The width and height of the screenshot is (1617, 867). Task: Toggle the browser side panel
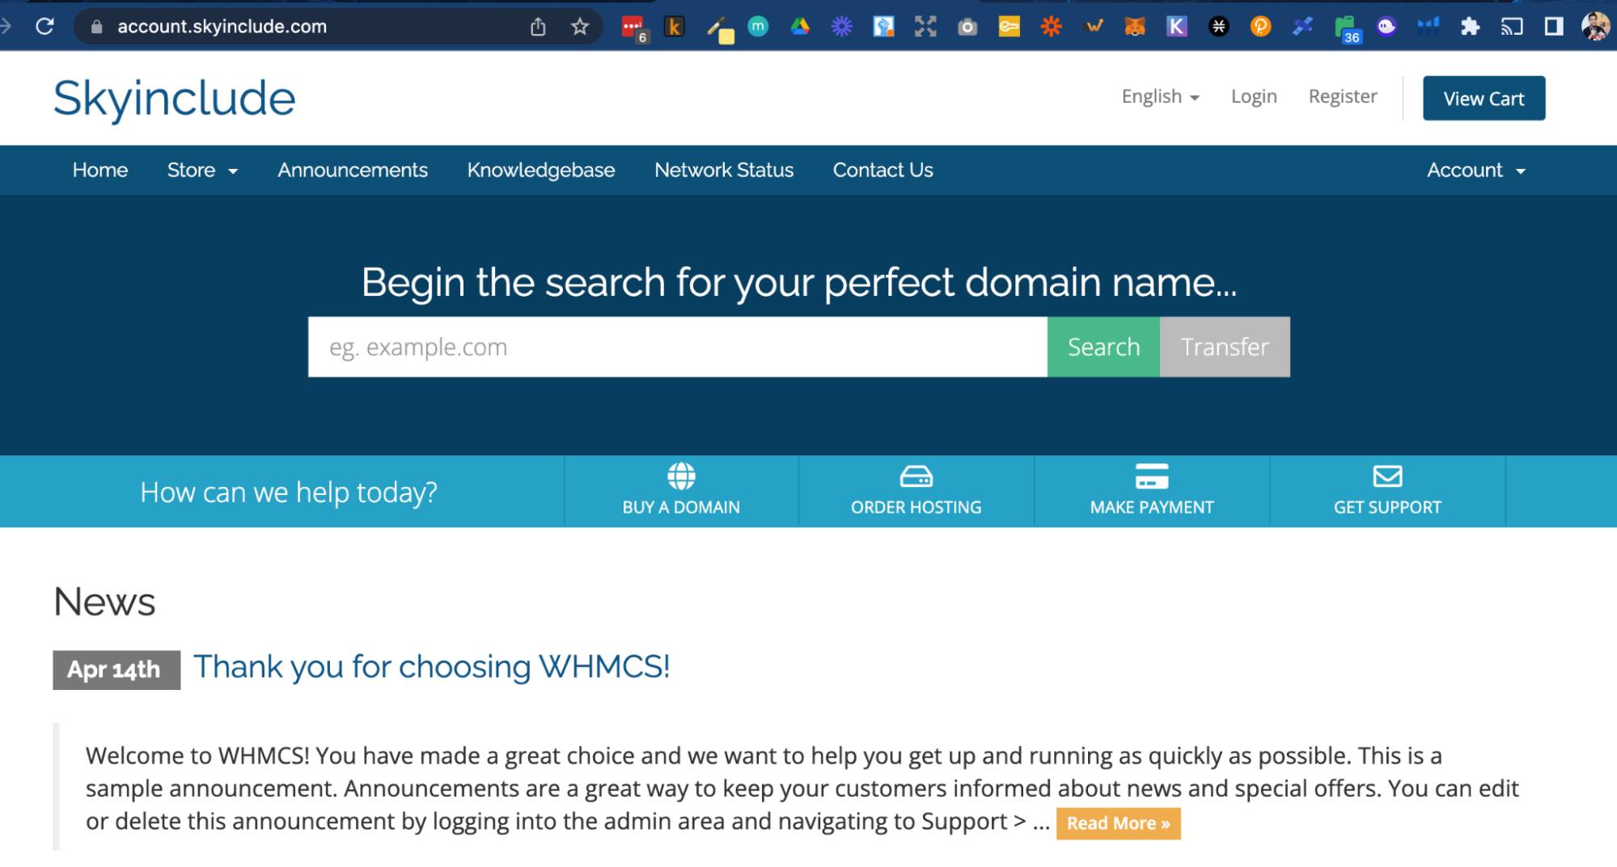click(1553, 27)
